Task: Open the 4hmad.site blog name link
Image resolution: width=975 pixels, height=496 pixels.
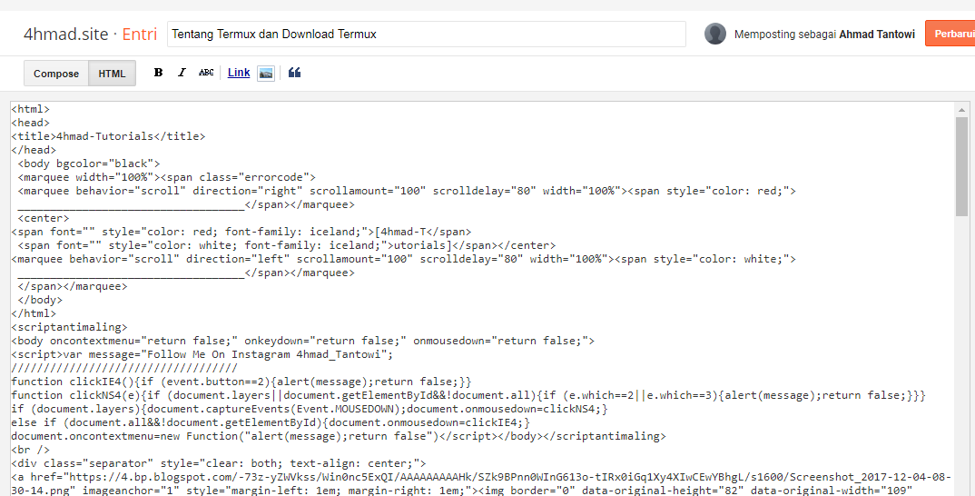Action: point(66,34)
